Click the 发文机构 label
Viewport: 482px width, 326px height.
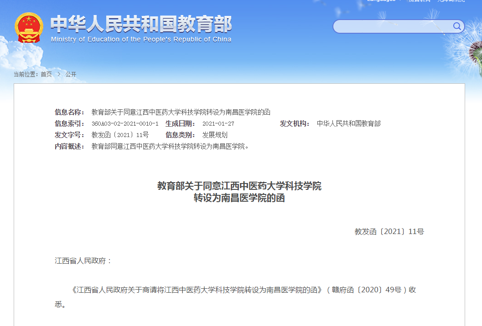[295, 124]
